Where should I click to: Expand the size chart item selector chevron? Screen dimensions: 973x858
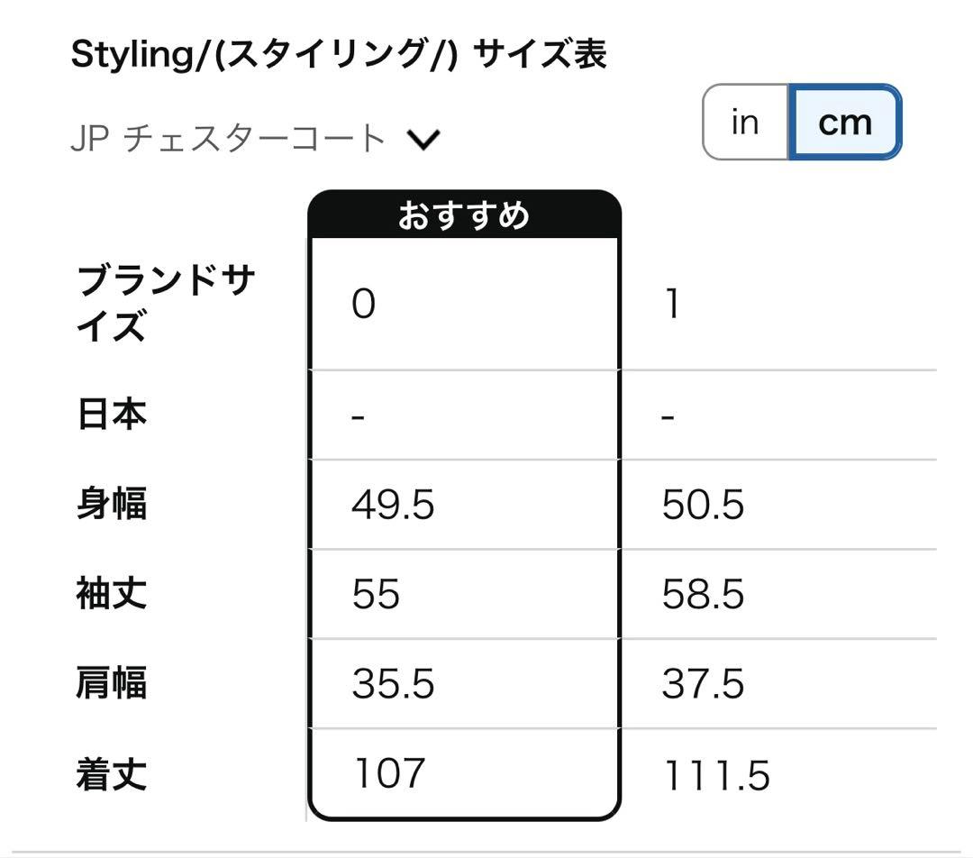tap(423, 137)
